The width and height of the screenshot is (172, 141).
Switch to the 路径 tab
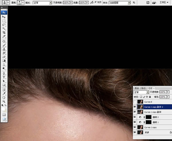point(144,88)
